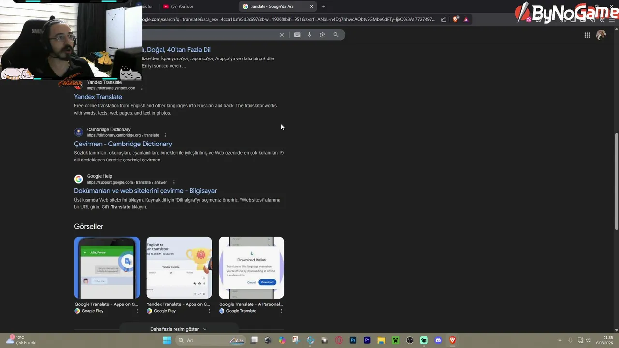This screenshot has width=619, height=348.
Task: Open the Google account avatar menu
Action: point(601,35)
